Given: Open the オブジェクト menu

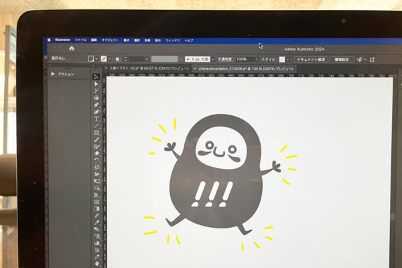Looking at the screenshot, I should pos(110,40).
